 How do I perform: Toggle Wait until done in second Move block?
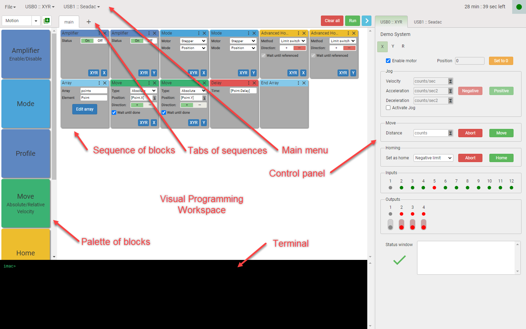pyautogui.click(x=164, y=113)
